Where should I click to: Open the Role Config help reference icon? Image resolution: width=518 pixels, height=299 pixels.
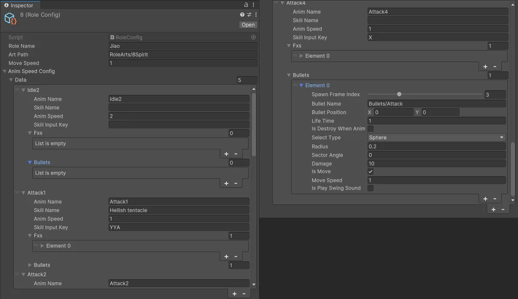tap(242, 15)
